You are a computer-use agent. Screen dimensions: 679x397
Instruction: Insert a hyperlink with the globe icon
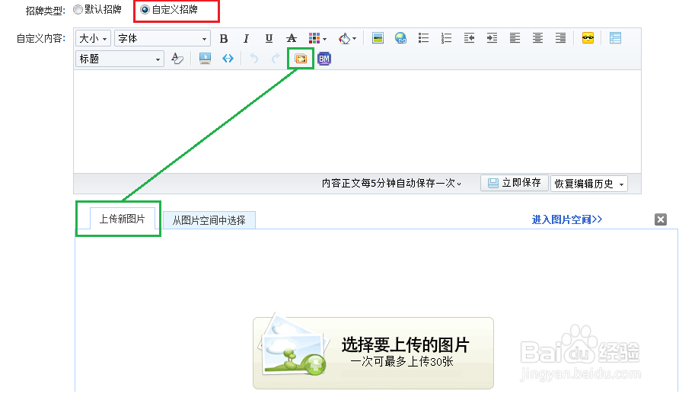pyautogui.click(x=400, y=39)
